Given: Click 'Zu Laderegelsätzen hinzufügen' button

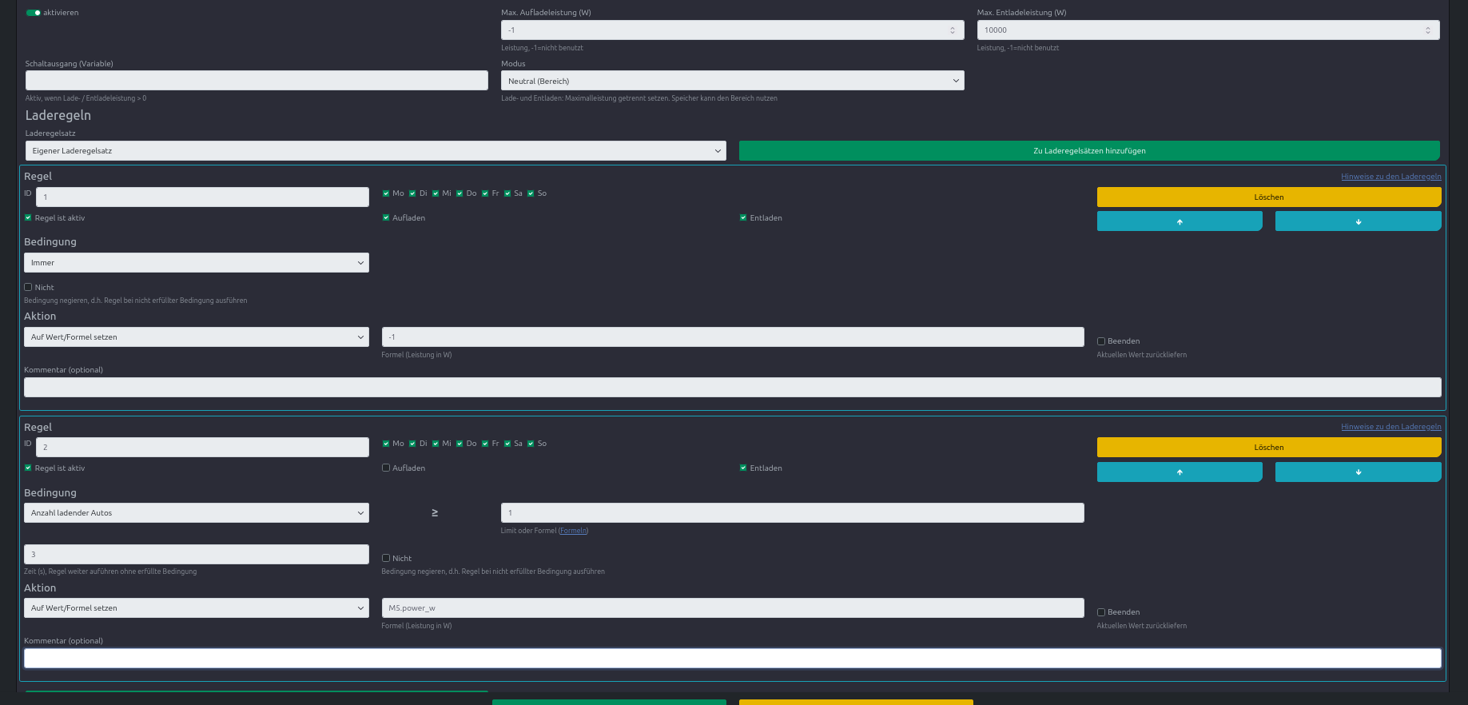Looking at the screenshot, I should (x=1088, y=150).
